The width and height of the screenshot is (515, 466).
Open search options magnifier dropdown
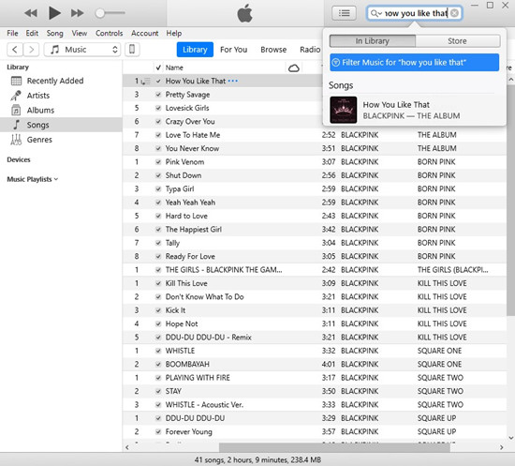pos(376,13)
